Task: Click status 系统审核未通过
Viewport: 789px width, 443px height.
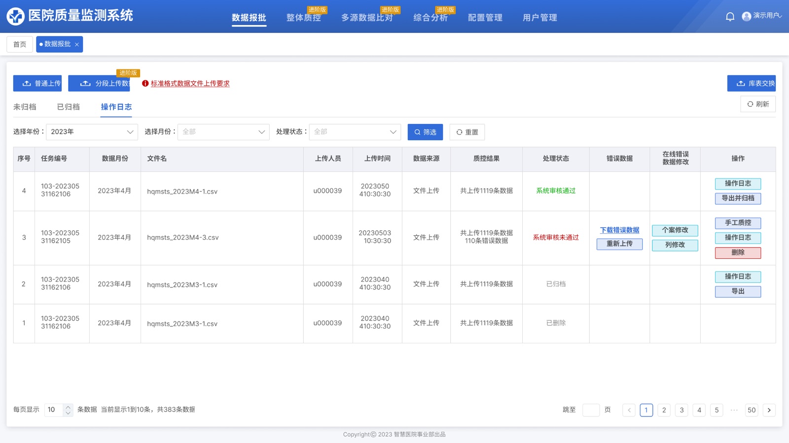Action: 556,238
